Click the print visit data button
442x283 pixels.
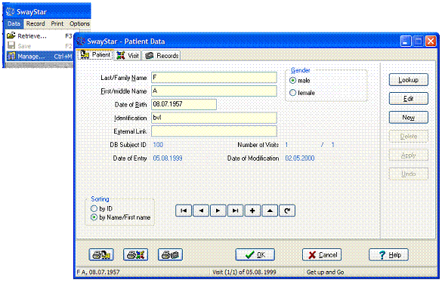tap(135, 255)
